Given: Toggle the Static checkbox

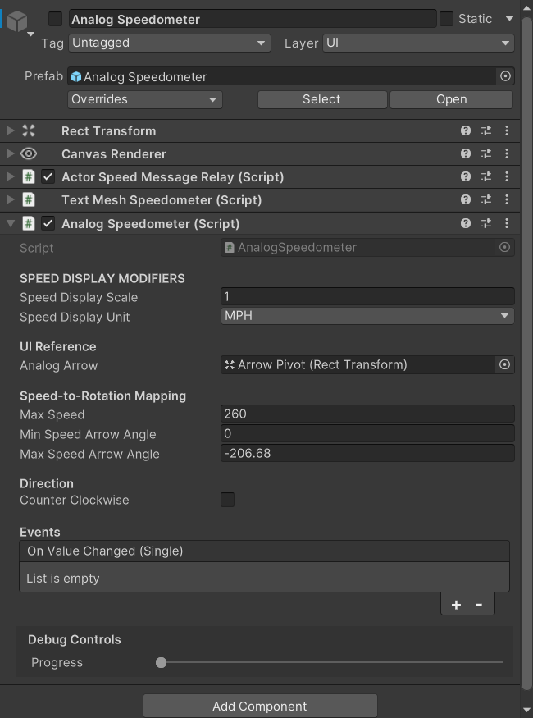Looking at the screenshot, I should [446, 19].
